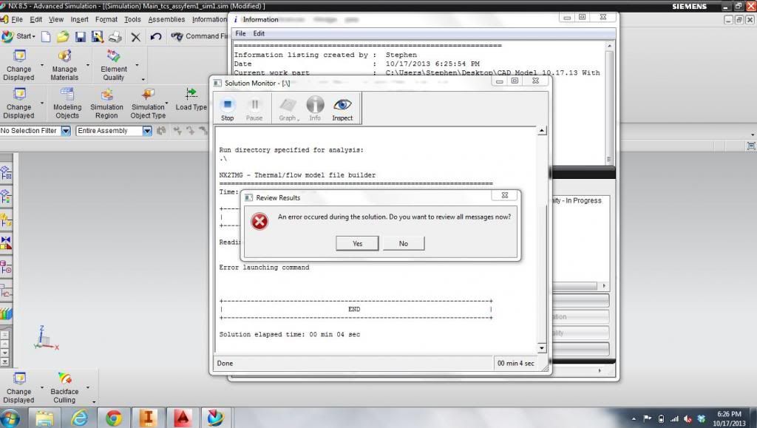This screenshot has width=757, height=428.
Task: Open the Format menu
Action: point(106,19)
